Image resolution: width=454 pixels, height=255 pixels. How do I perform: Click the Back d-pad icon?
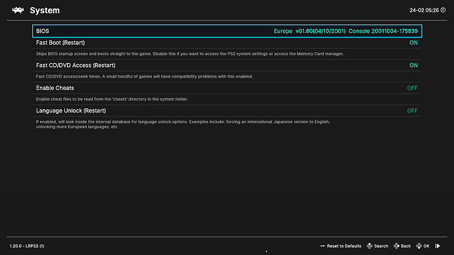point(396,246)
